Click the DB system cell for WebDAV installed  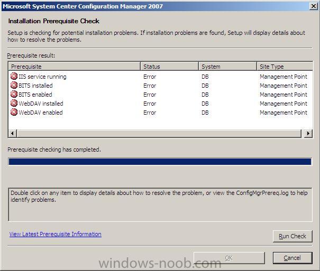pos(205,104)
